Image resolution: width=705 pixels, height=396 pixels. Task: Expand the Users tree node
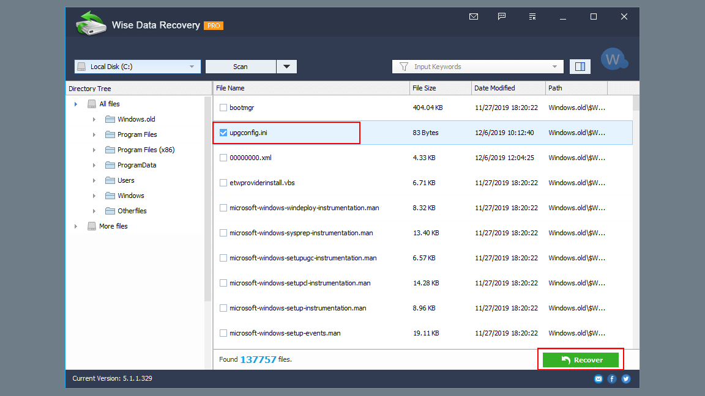pyautogui.click(x=94, y=180)
